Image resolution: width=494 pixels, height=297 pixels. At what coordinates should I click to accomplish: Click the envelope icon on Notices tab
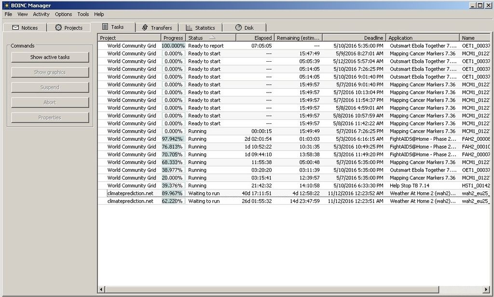coord(15,27)
